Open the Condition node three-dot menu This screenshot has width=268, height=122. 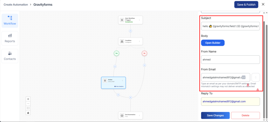click(139, 41)
